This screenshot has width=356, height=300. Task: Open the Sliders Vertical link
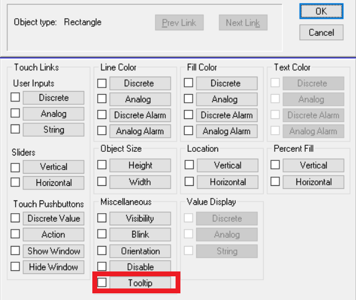53,167
